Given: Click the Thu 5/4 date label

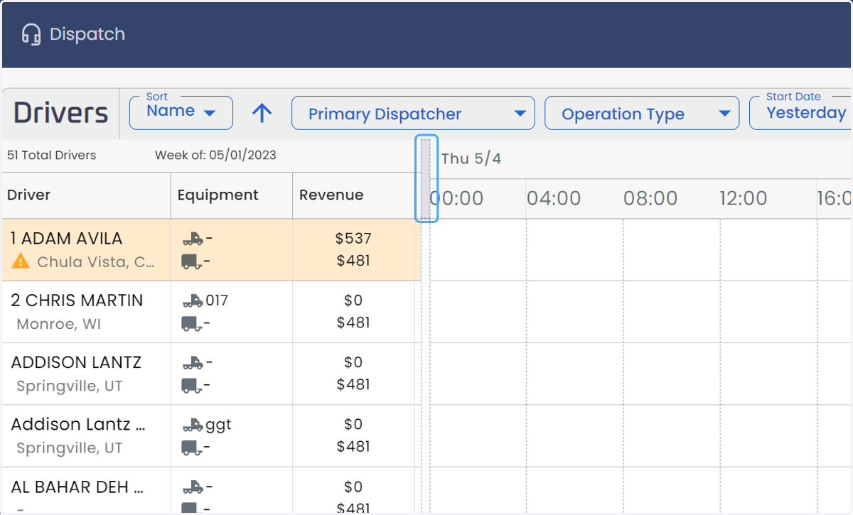Looking at the screenshot, I should (471, 158).
